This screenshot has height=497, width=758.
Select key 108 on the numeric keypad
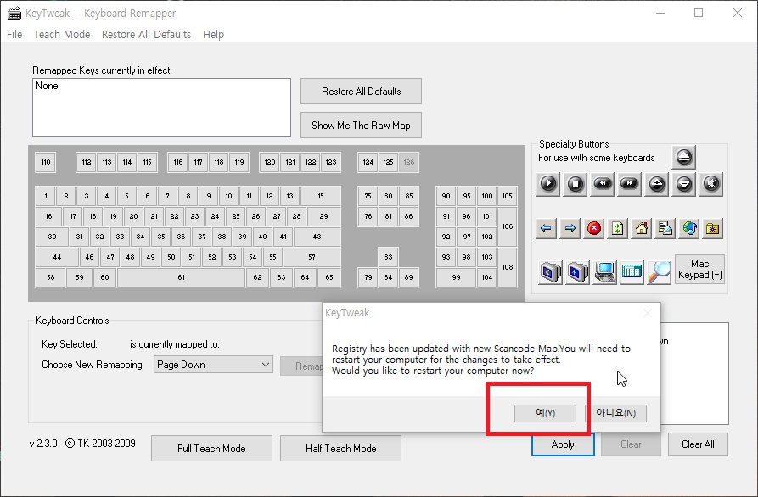[x=507, y=267]
